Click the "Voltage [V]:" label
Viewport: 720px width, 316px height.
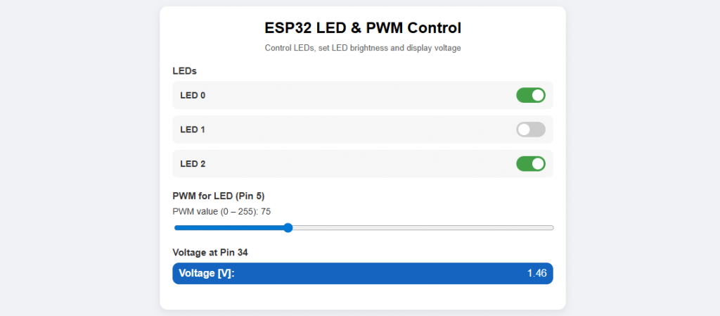point(207,273)
